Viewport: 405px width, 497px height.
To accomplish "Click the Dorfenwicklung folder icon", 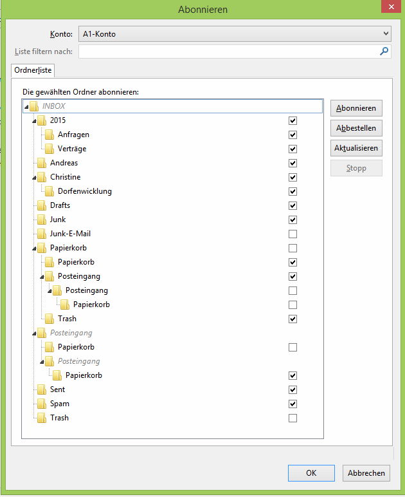I will tap(50, 191).
